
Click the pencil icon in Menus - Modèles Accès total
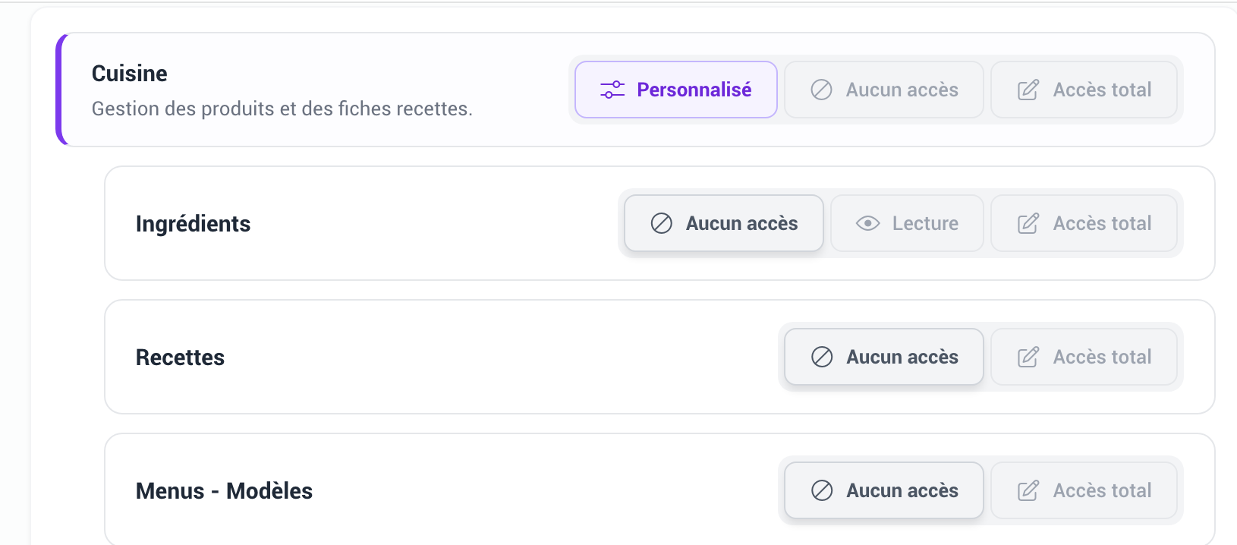point(1028,490)
